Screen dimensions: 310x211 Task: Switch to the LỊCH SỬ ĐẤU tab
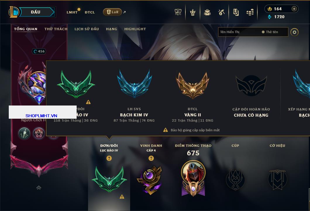click(87, 29)
